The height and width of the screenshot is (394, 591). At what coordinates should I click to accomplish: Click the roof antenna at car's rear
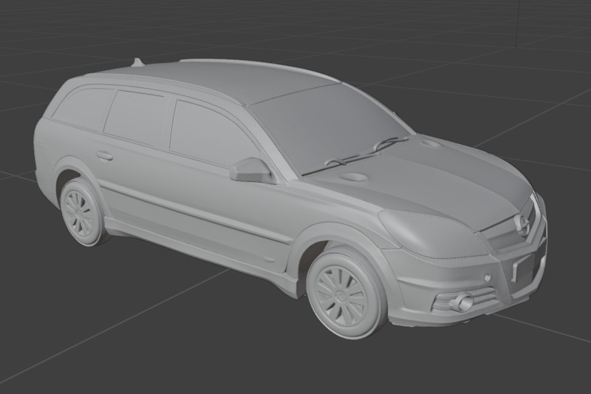(137, 62)
